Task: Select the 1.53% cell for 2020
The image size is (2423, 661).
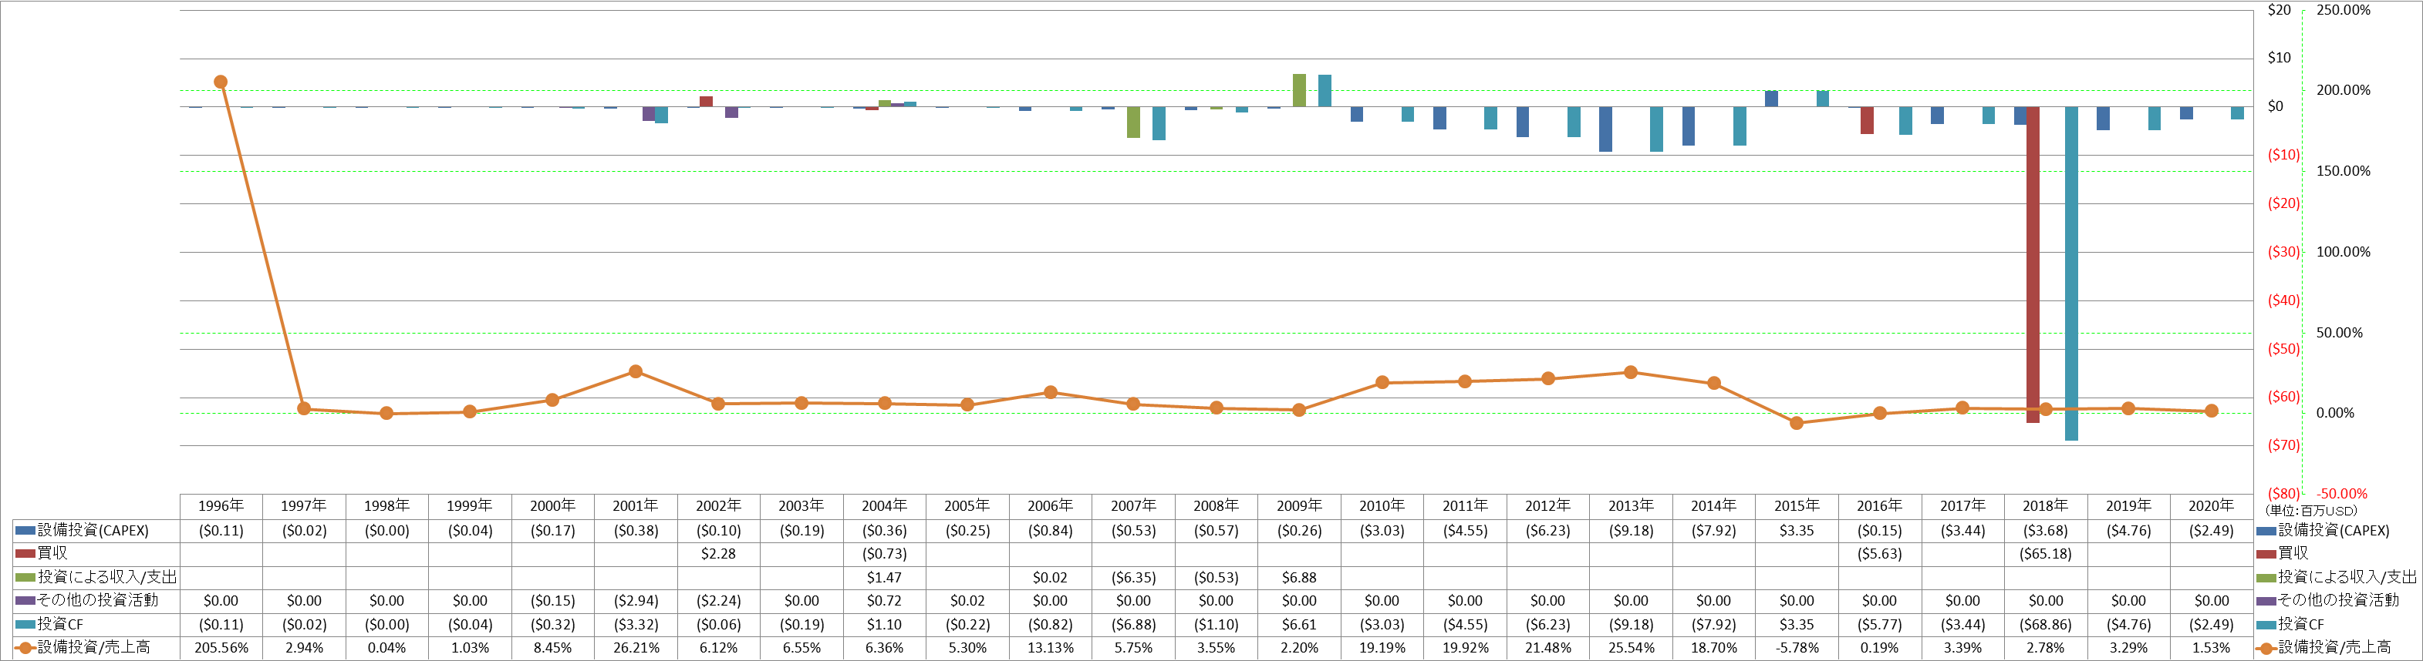Action: pos(2212,648)
